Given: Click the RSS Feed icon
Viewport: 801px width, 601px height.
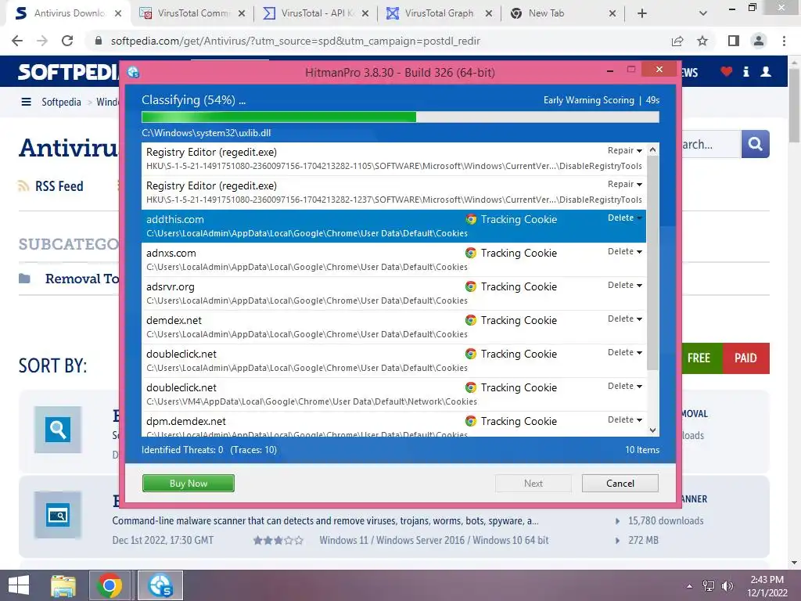Looking at the screenshot, I should (x=23, y=186).
